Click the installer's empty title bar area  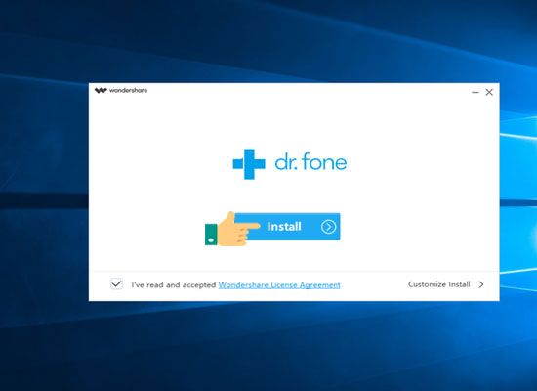(309, 91)
